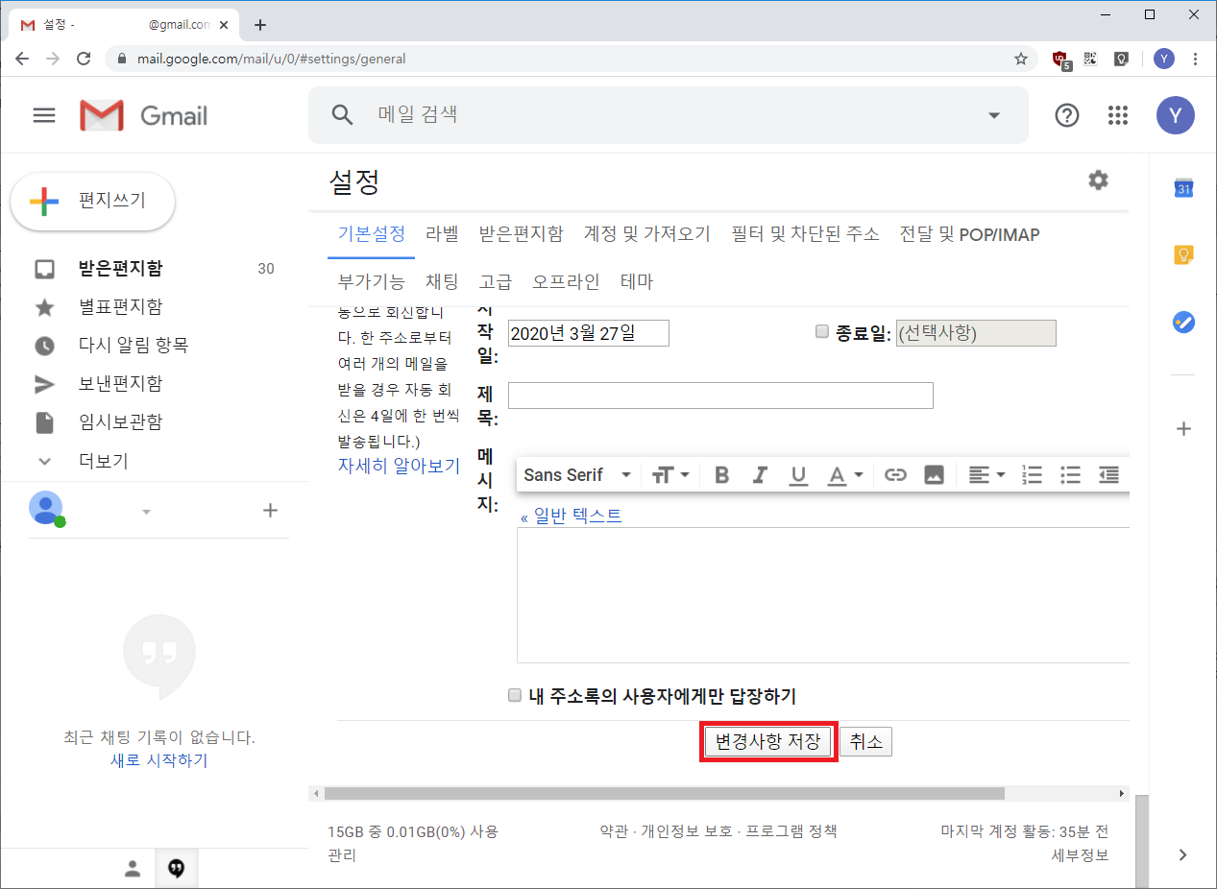Screen dimensions: 1217x889
Task: Switch to 고급 tab
Action: click(x=496, y=281)
